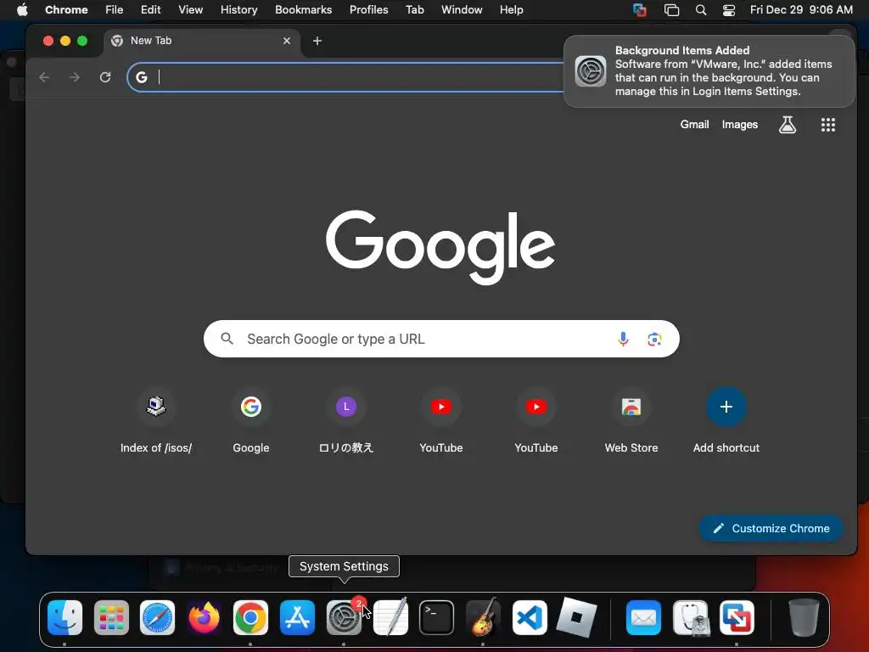This screenshot has height=652, width=869.
Task: Launch Safari from the Dock
Action: [157, 617]
